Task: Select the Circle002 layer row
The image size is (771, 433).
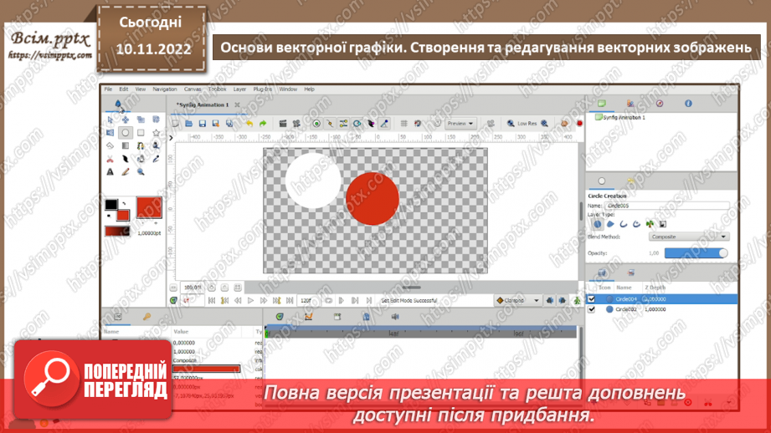Action: pyautogui.click(x=662, y=309)
